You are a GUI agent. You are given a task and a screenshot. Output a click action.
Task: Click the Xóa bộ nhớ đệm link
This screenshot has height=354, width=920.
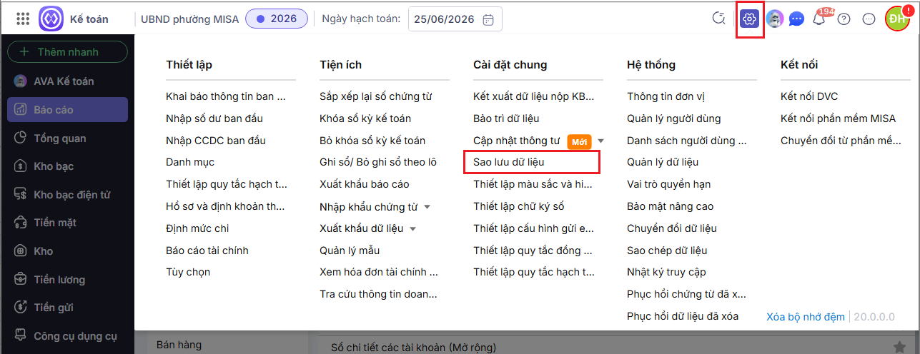pos(806,316)
